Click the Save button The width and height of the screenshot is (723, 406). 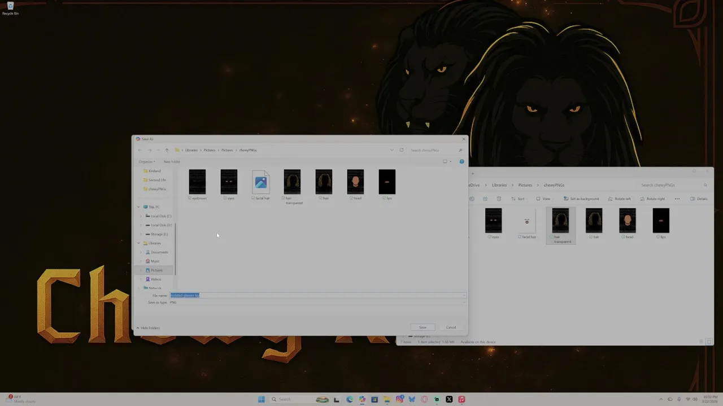pos(423,328)
